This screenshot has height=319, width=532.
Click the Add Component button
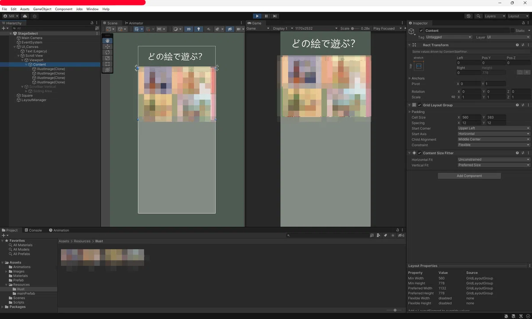pos(469,176)
